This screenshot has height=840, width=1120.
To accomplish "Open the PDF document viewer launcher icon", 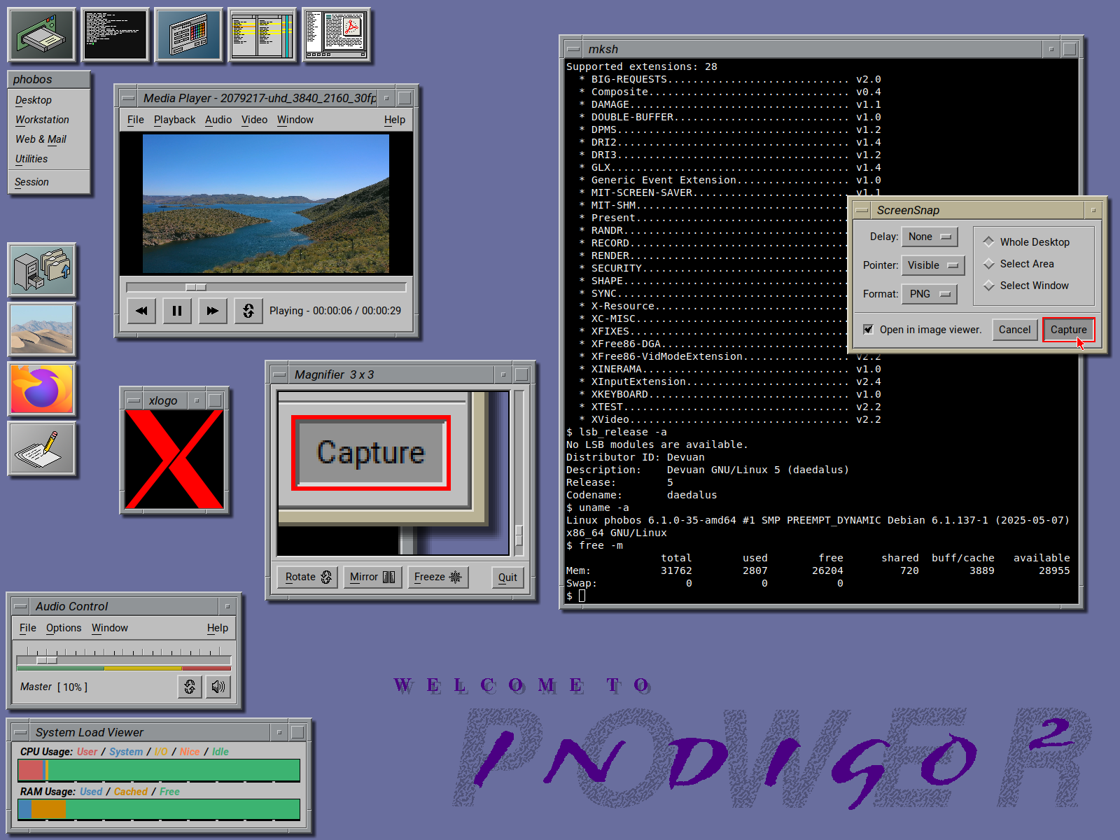I will click(x=337, y=34).
